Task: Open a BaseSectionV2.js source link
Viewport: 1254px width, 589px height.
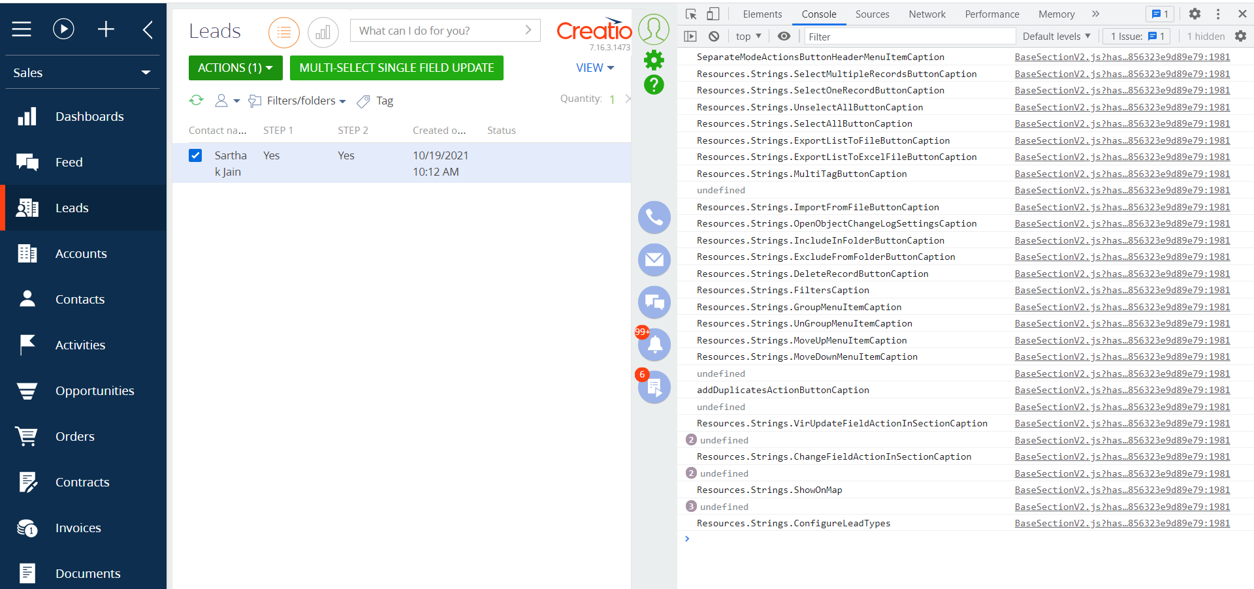Action: coord(1121,57)
